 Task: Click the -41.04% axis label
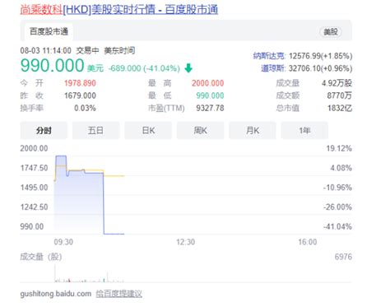point(337,226)
